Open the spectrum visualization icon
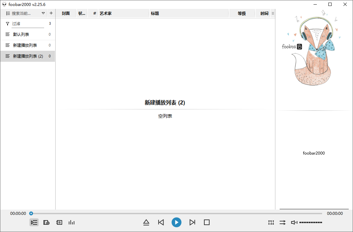The height and width of the screenshot is (232, 353). [71, 222]
